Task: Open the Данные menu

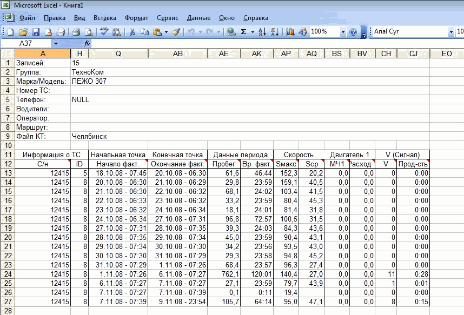Action: (198, 18)
